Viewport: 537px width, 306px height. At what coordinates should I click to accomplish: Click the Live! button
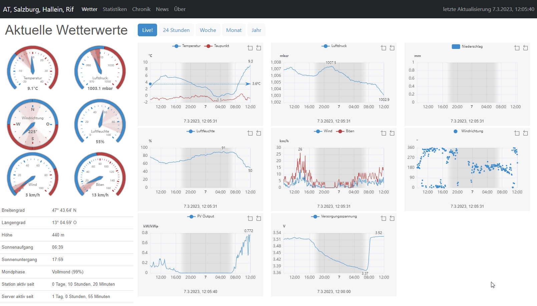coord(147,30)
